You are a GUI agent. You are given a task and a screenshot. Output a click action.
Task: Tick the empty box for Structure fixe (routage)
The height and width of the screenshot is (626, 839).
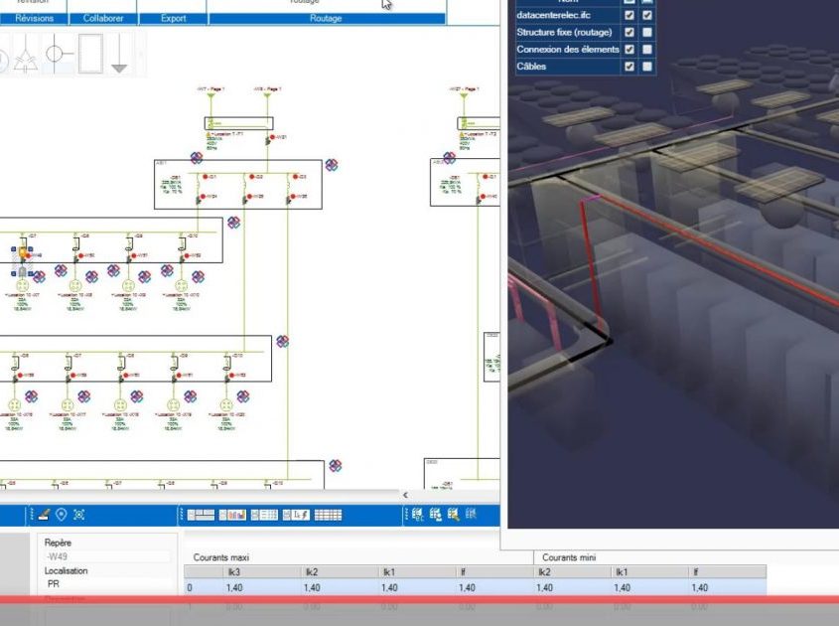647,32
